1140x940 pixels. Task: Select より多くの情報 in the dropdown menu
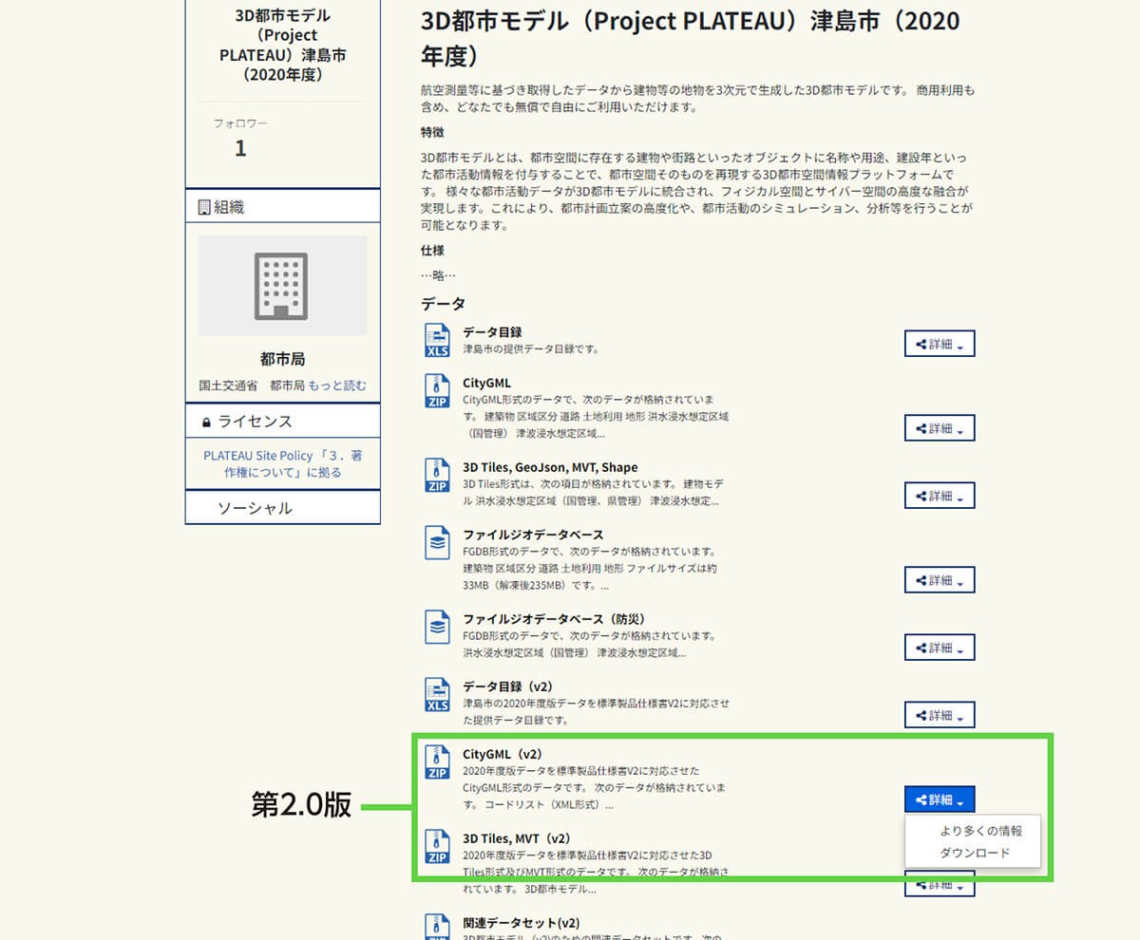coord(980,831)
